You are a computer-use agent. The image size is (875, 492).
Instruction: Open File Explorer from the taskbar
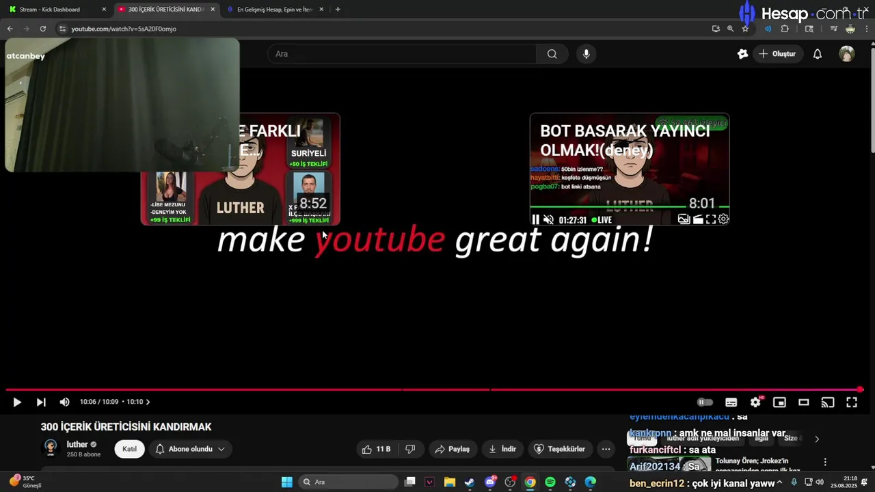click(449, 482)
